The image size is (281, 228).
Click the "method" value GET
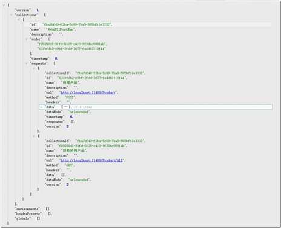pyautogui.click(x=69, y=165)
